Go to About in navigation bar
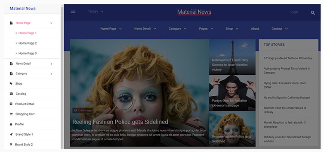The width and height of the screenshot is (323, 152). 255,29
